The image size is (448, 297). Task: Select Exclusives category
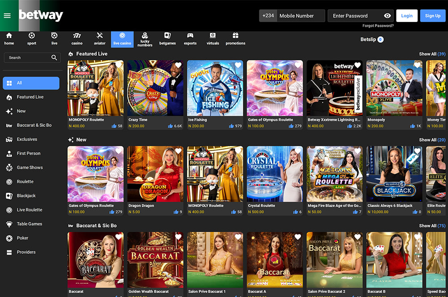31,139
